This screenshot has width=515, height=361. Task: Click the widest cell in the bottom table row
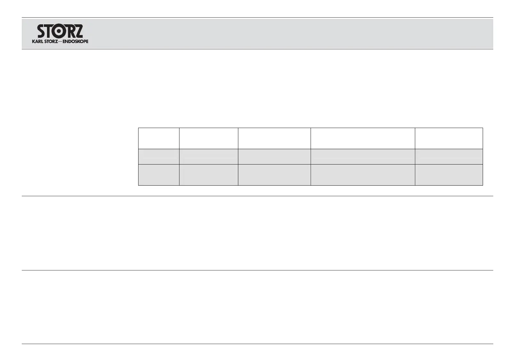(x=363, y=175)
